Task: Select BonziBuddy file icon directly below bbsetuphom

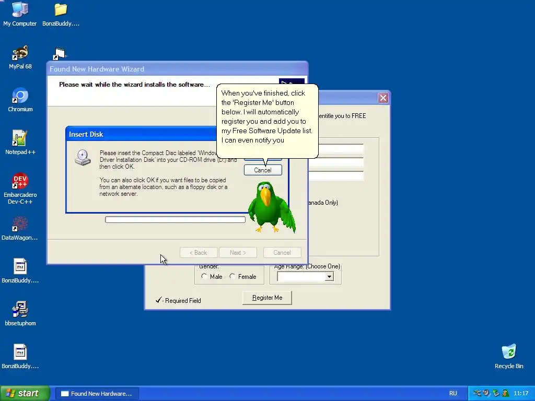Action: pos(20,357)
